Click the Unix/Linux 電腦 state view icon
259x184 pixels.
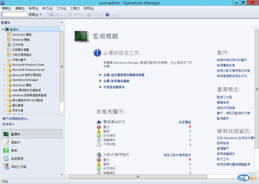[9, 34]
